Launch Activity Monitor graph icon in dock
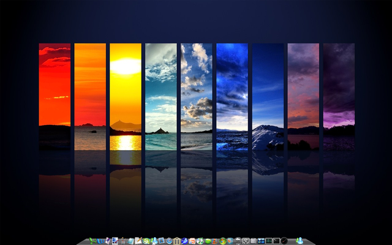 pos(269,241)
